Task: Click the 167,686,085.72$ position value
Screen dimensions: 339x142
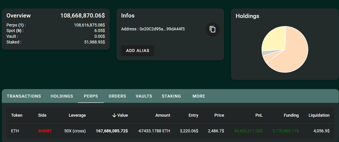Action: click(x=112, y=131)
